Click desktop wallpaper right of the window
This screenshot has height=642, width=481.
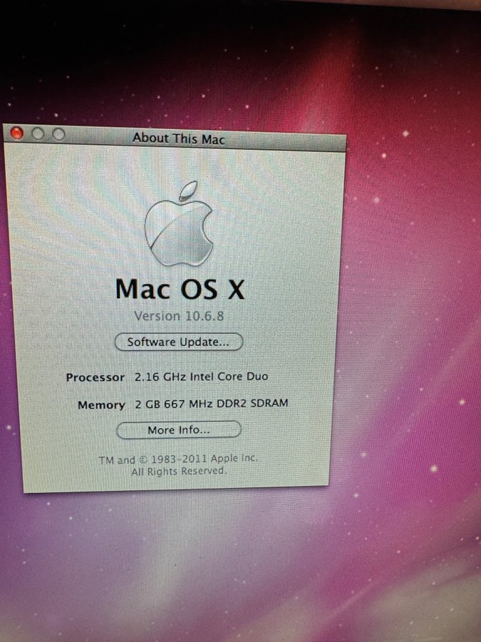pos(413,321)
